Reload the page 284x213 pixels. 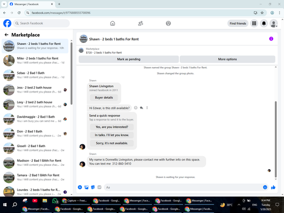pos(19,12)
